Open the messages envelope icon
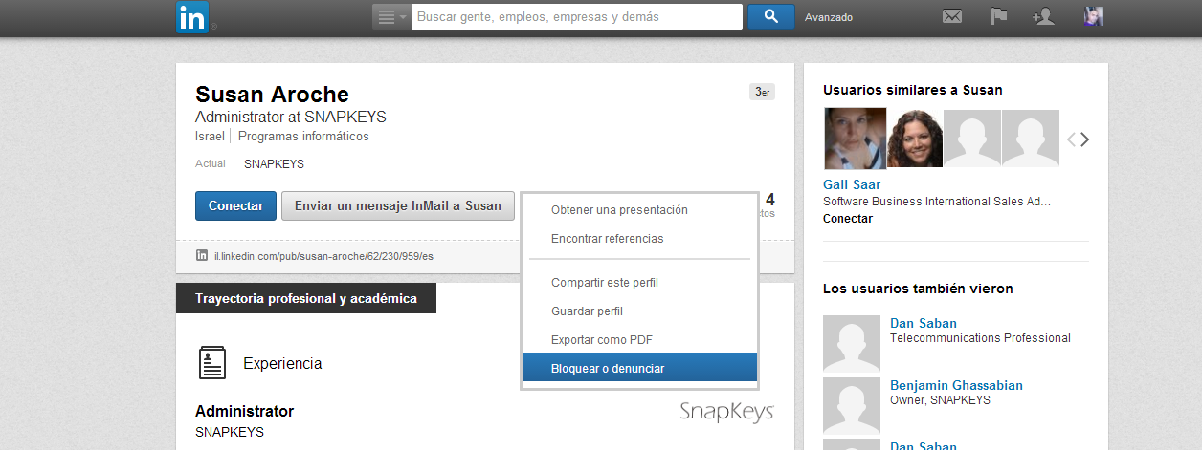The width and height of the screenshot is (1202, 450). click(951, 16)
